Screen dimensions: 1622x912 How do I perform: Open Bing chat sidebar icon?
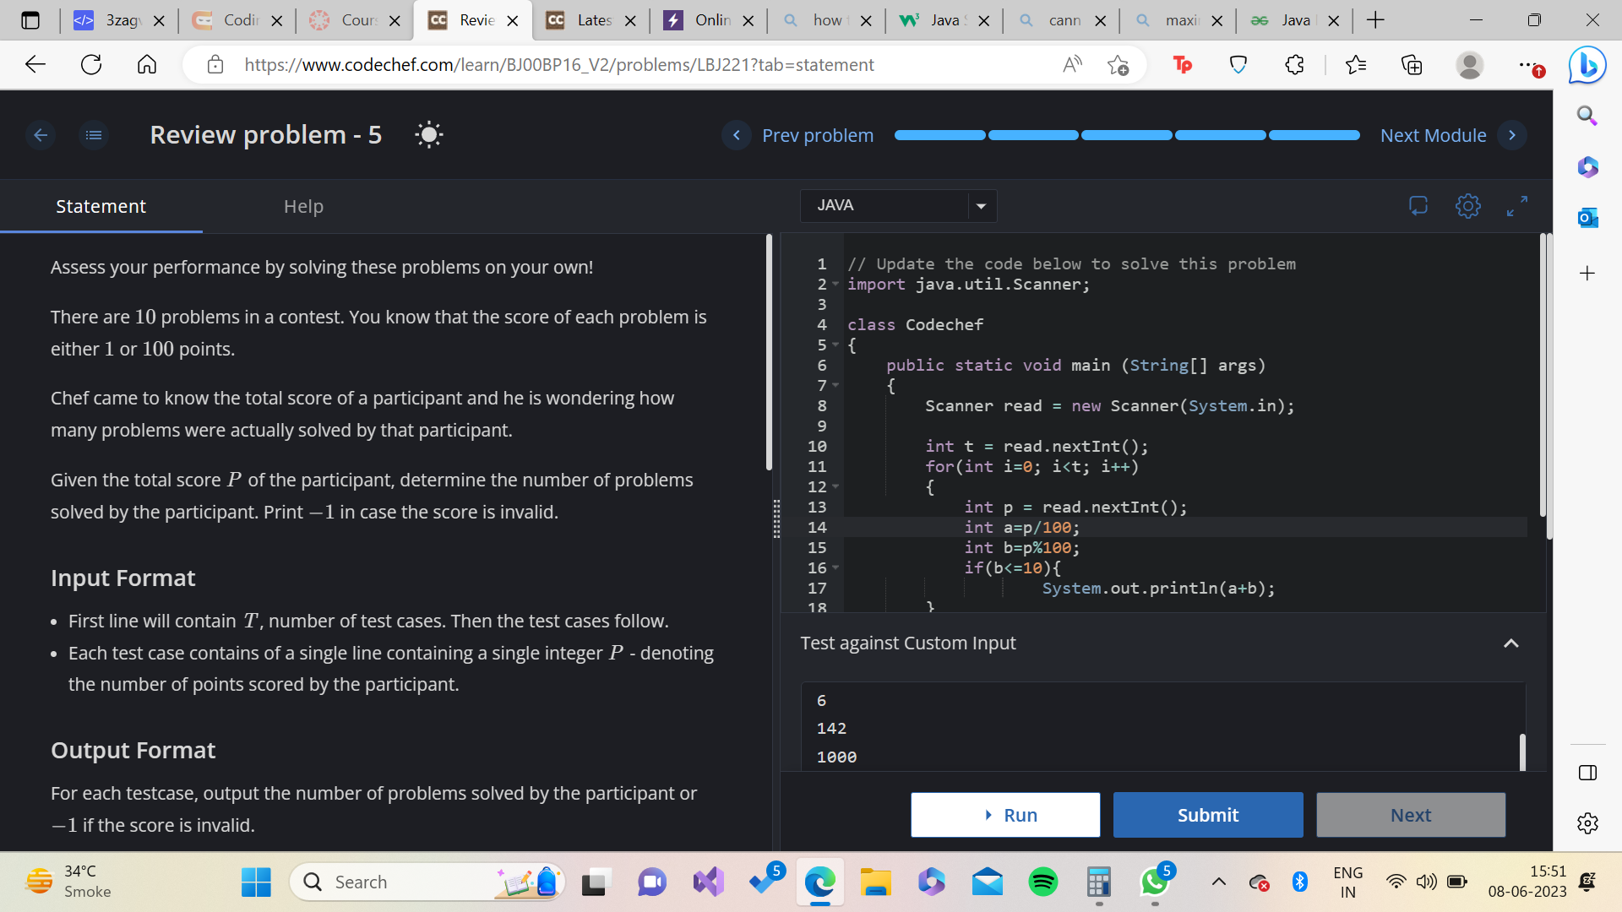coord(1587,65)
